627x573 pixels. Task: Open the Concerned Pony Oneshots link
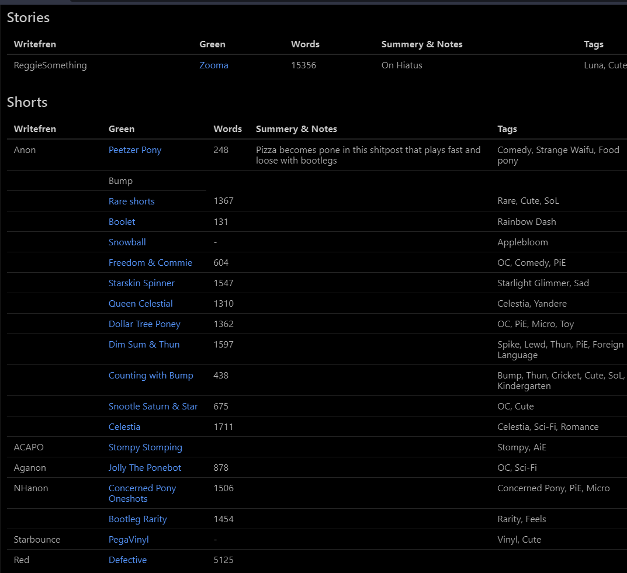point(143,493)
